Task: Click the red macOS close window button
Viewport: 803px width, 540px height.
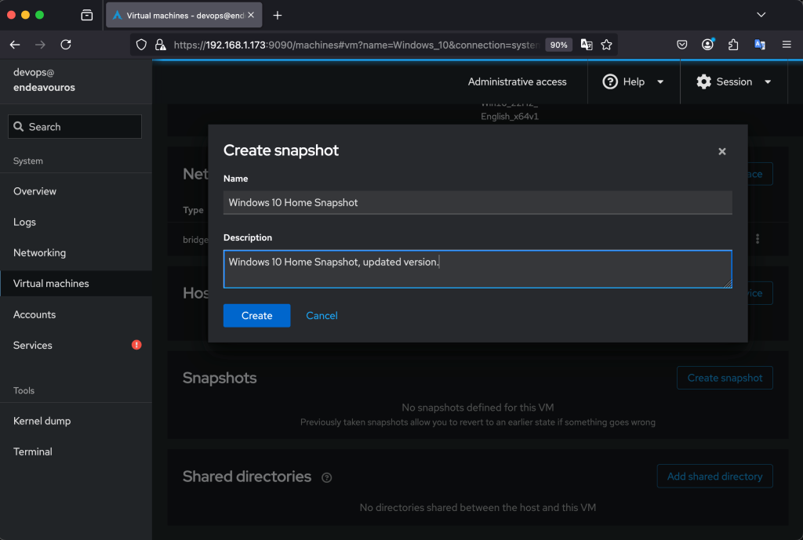Action: click(11, 15)
